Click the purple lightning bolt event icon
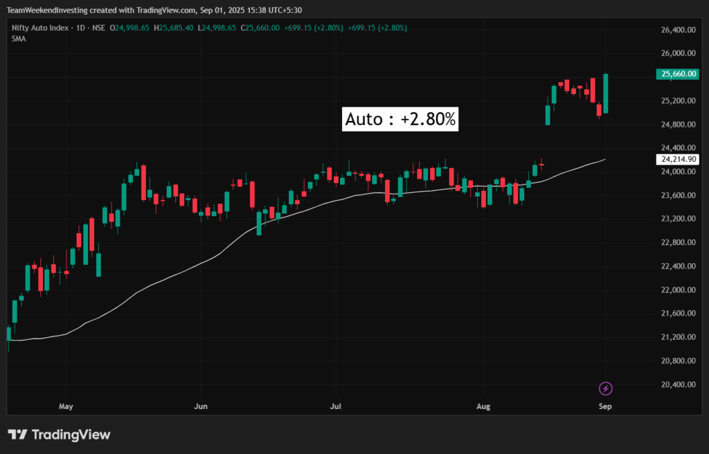 click(605, 388)
